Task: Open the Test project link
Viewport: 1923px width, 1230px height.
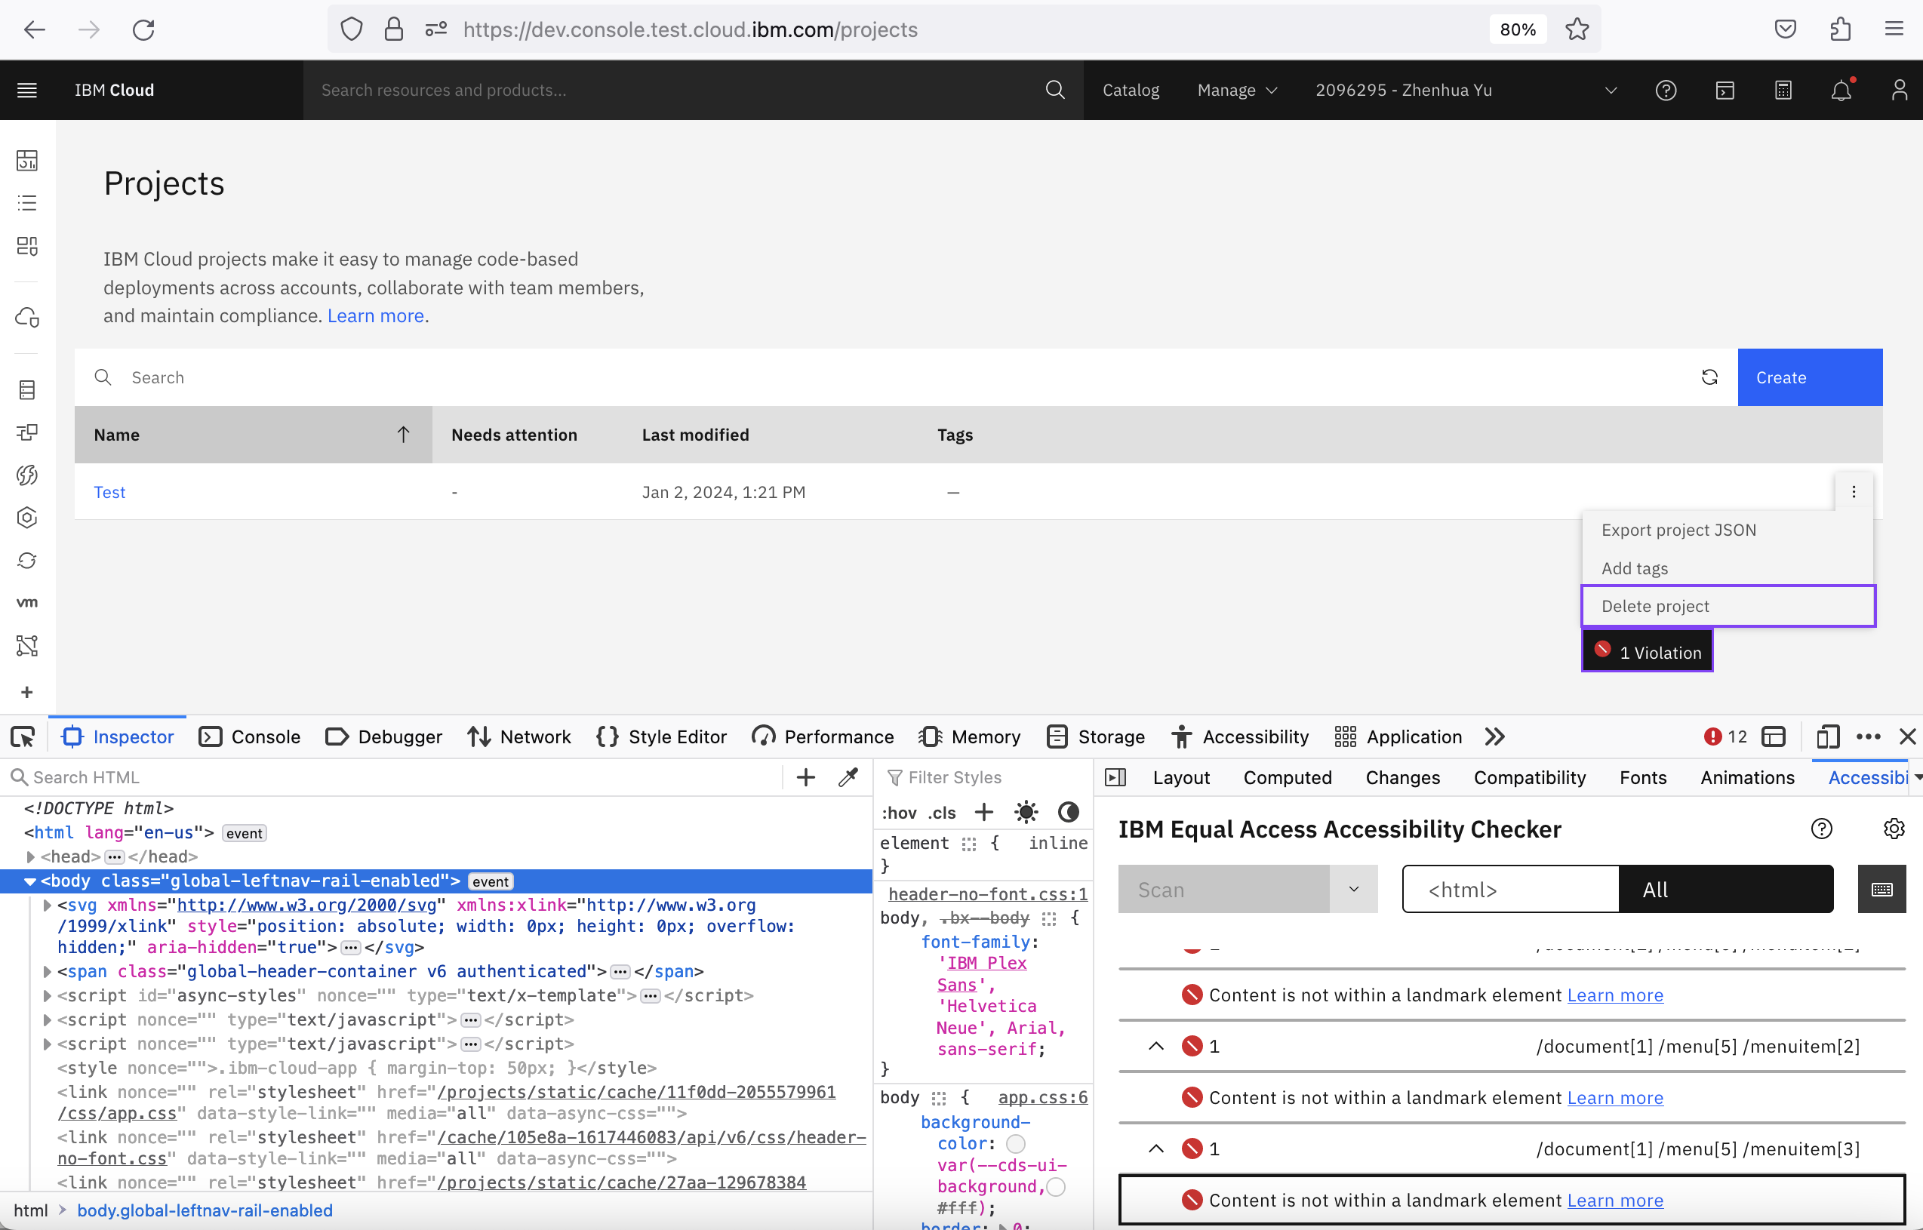Action: pos(109,492)
